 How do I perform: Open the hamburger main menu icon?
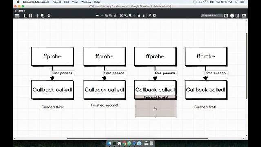tap(17, 16)
